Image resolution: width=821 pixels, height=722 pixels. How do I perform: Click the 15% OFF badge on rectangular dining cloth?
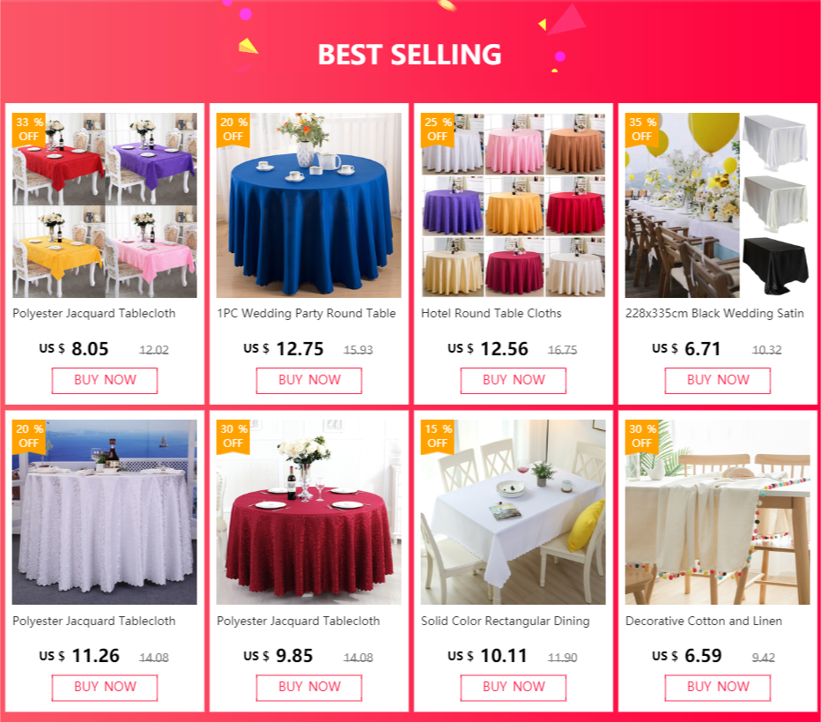(x=438, y=435)
